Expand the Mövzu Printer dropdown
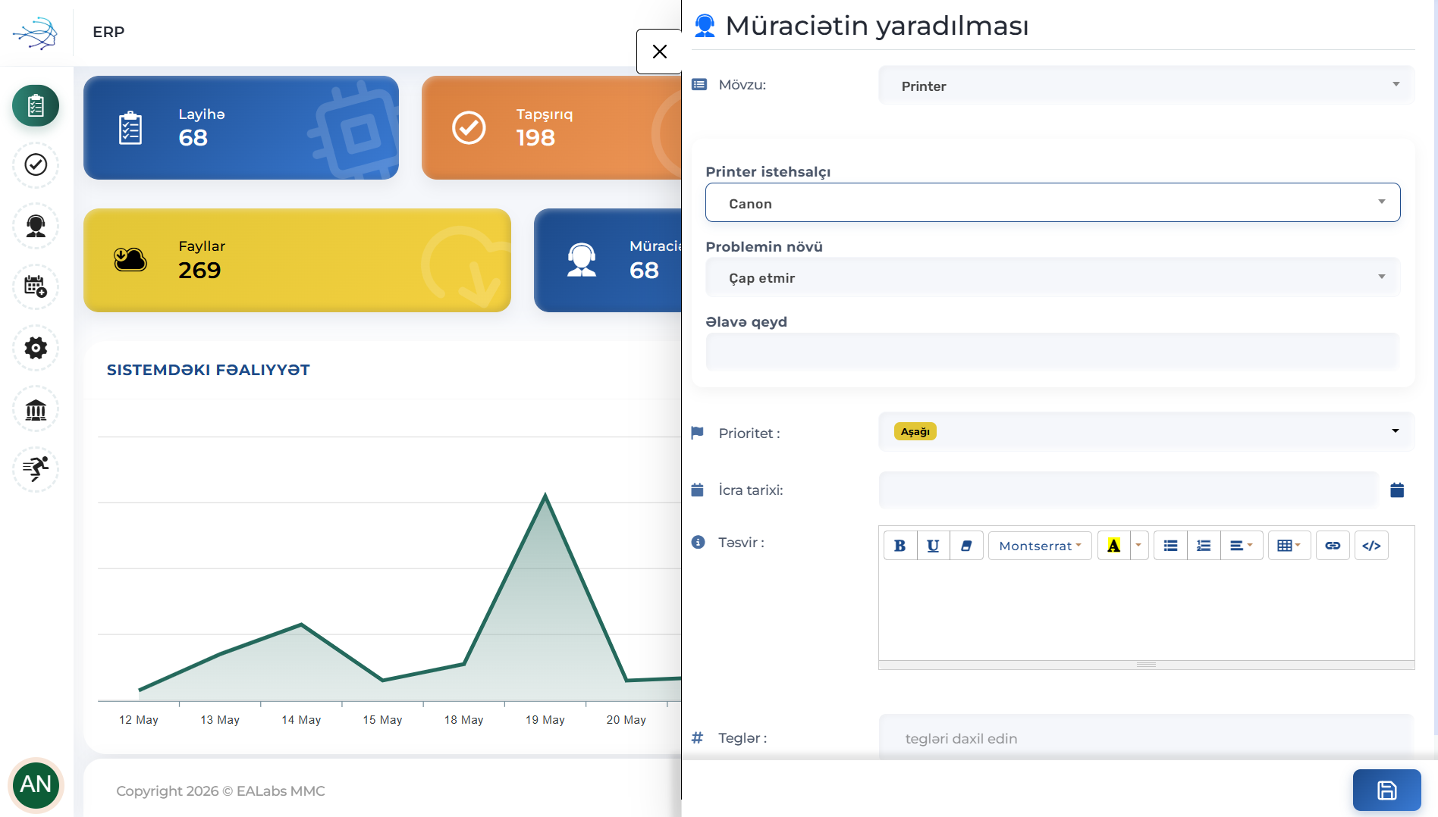Image resolution: width=1438 pixels, height=817 pixels. [1146, 86]
